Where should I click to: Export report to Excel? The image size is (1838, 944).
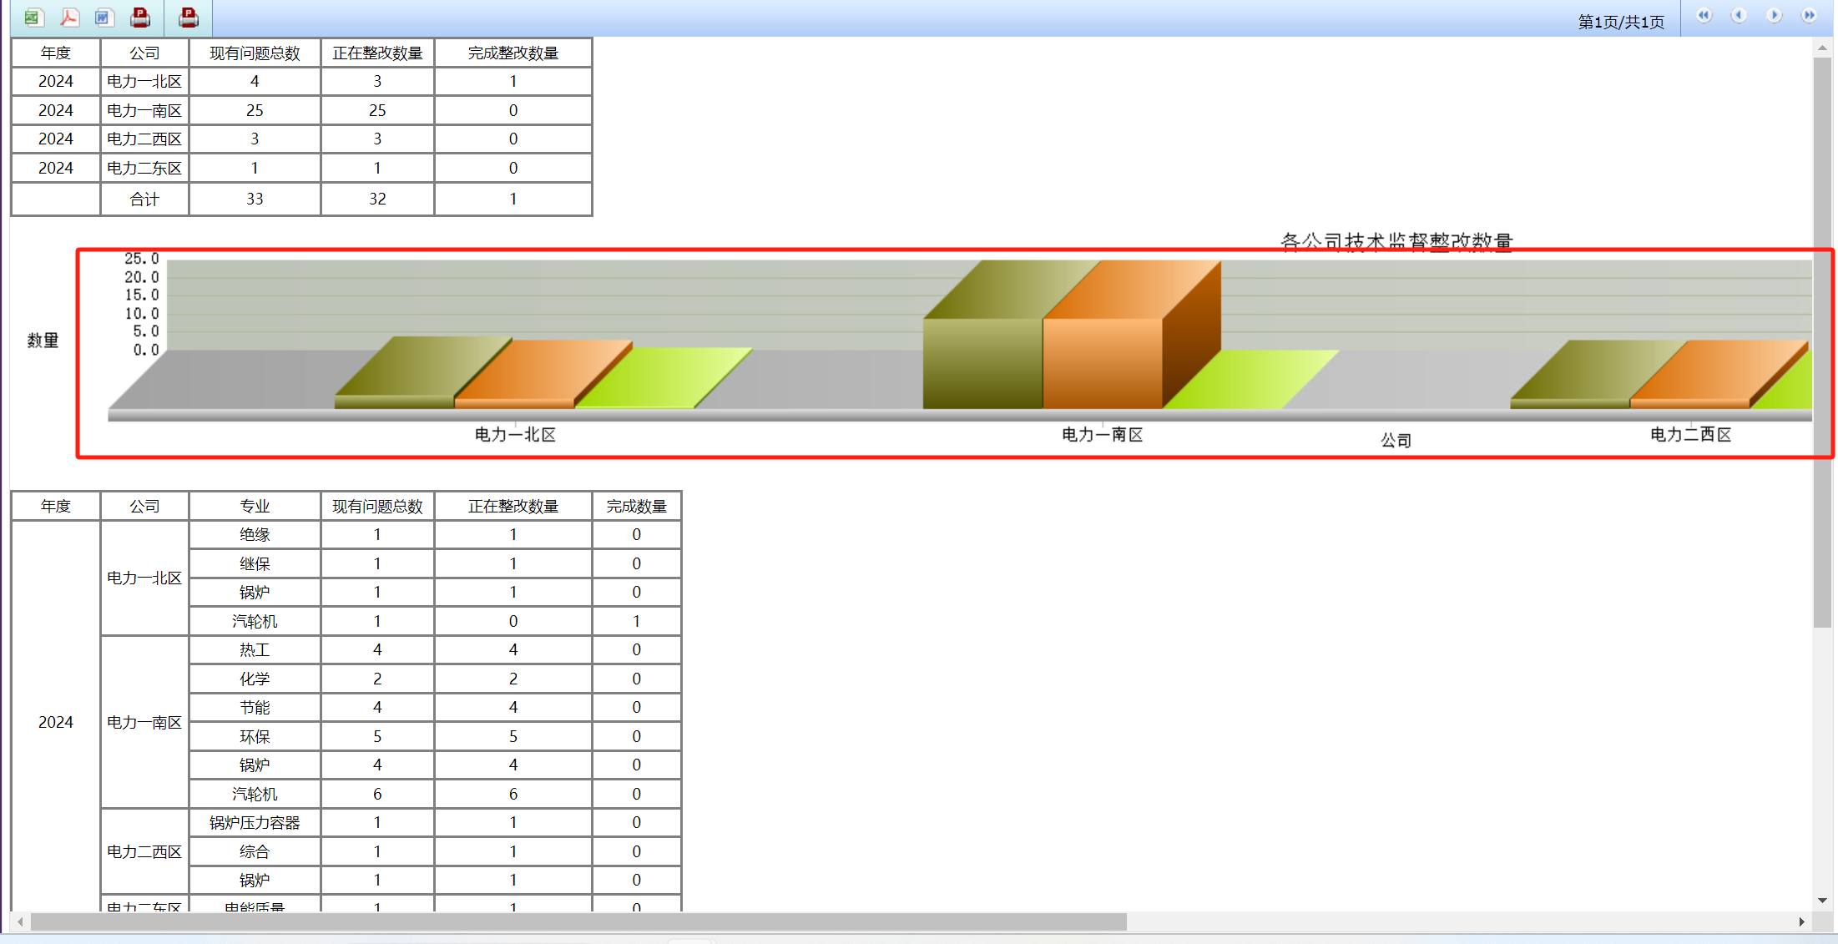coord(33,17)
